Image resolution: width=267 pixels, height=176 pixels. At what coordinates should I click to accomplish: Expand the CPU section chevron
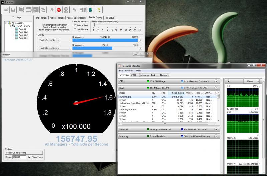pos(216,81)
